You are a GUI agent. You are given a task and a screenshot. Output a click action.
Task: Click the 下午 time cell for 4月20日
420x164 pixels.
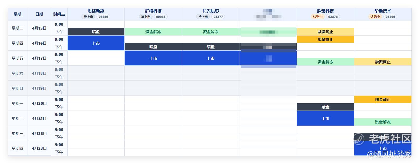point(59,107)
